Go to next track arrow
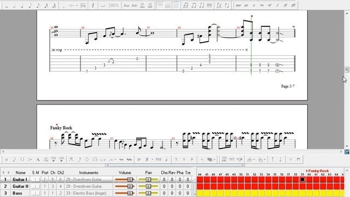350x197 pixels. 9,173
